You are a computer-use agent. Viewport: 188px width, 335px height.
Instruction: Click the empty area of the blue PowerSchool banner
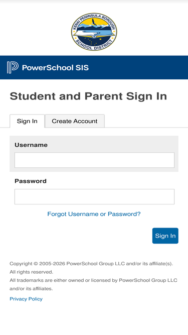pos(138,67)
